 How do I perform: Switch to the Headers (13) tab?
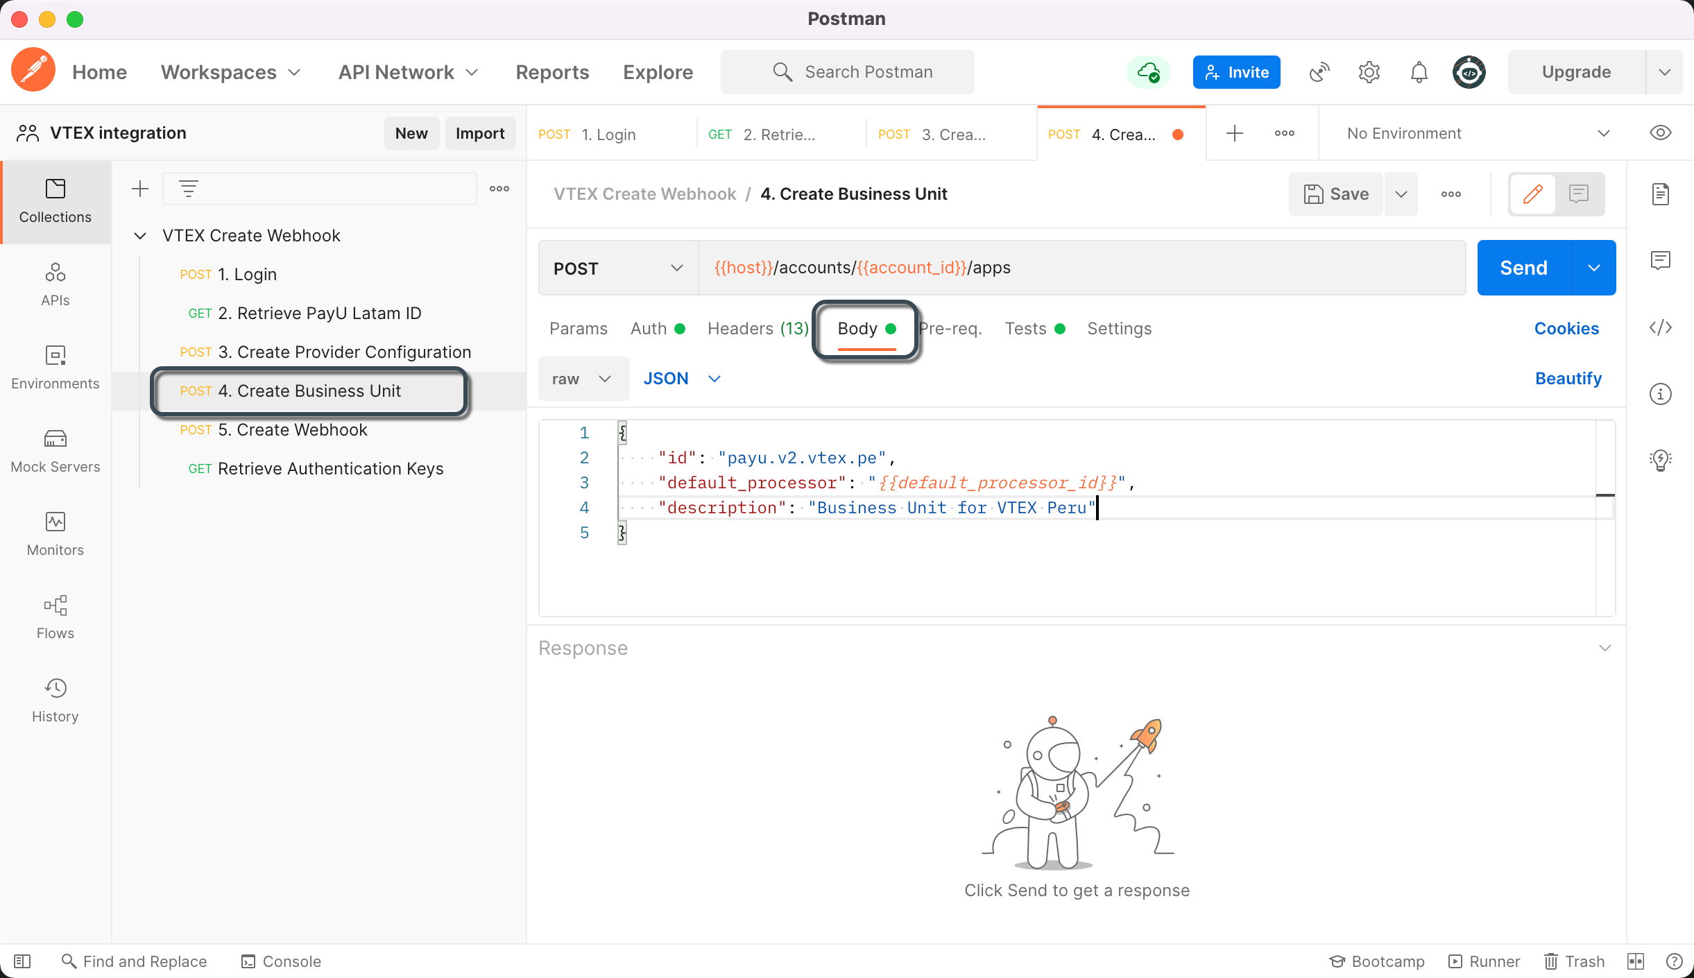(x=758, y=329)
